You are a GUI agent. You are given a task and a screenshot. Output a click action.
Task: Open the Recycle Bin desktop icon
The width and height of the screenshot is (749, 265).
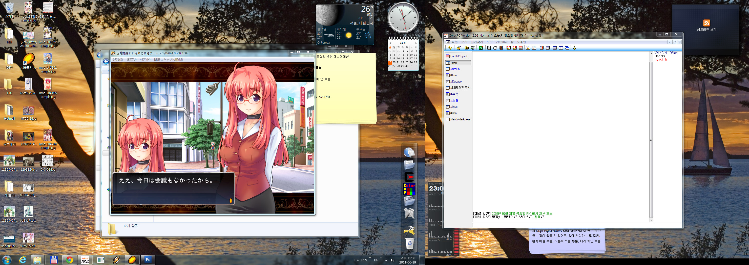pyautogui.click(x=9, y=10)
